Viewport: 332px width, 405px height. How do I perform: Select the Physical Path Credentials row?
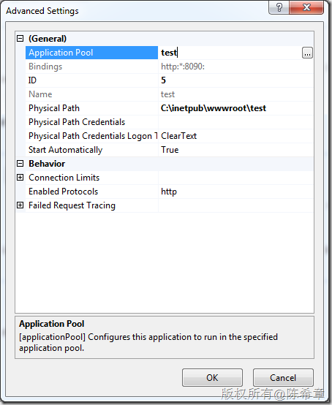(169, 122)
